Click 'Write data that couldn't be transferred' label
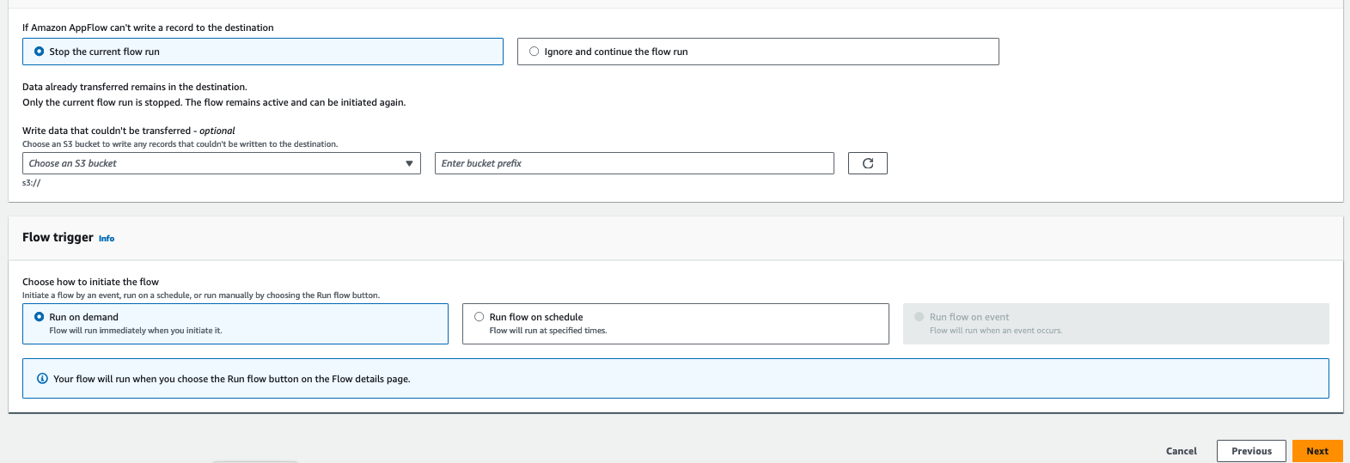The image size is (1350, 463). coord(107,131)
